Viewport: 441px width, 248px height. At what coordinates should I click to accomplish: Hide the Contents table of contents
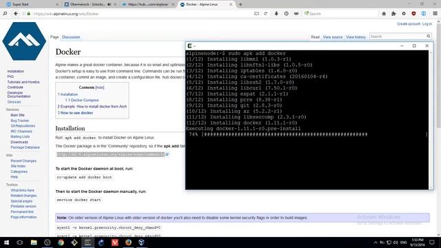99,87
